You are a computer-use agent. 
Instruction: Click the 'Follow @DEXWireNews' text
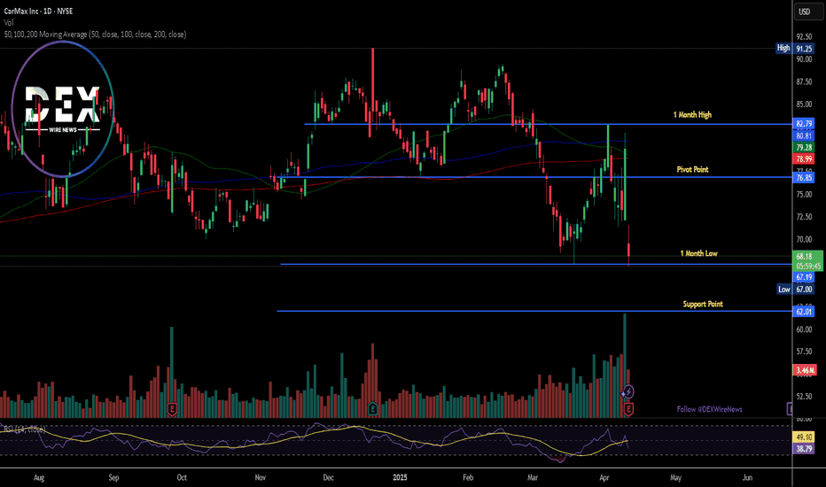click(709, 409)
